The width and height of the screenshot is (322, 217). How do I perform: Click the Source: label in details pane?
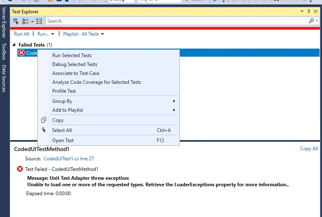(33, 158)
